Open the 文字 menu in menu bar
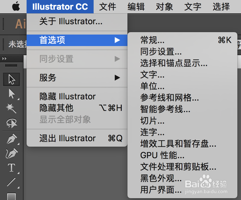This screenshot has width=241, height=200. (x=193, y=7)
